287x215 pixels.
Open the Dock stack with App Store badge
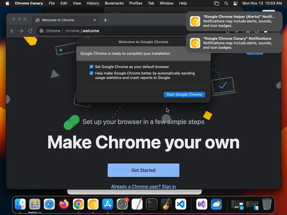(237, 204)
